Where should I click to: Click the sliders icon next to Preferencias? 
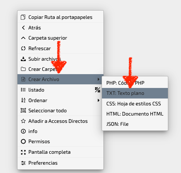click(23, 163)
